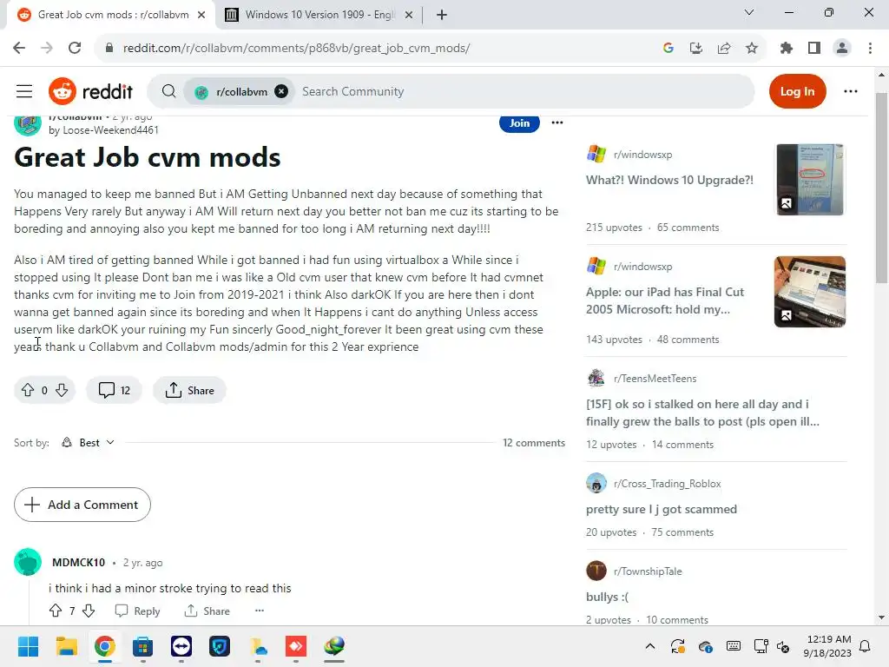Image resolution: width=889 pixels, height=667 pixels.
Task: Bookmark this page with the star icon
Action: pyautogui.click(x=752, y=49)
